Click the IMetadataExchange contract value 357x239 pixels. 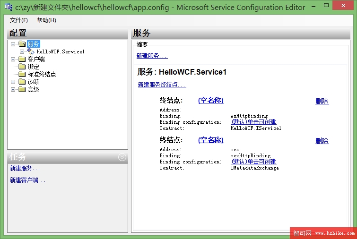[x=254, y=168]
